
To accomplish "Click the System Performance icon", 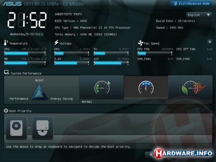I will (x=6, y=72).
